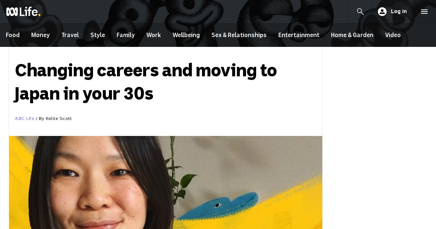The height and width of the screenshot is (229, 436).
Task: Select the Work nav item
Action: 154,35
